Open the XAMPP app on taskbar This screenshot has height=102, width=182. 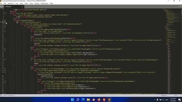94,100
